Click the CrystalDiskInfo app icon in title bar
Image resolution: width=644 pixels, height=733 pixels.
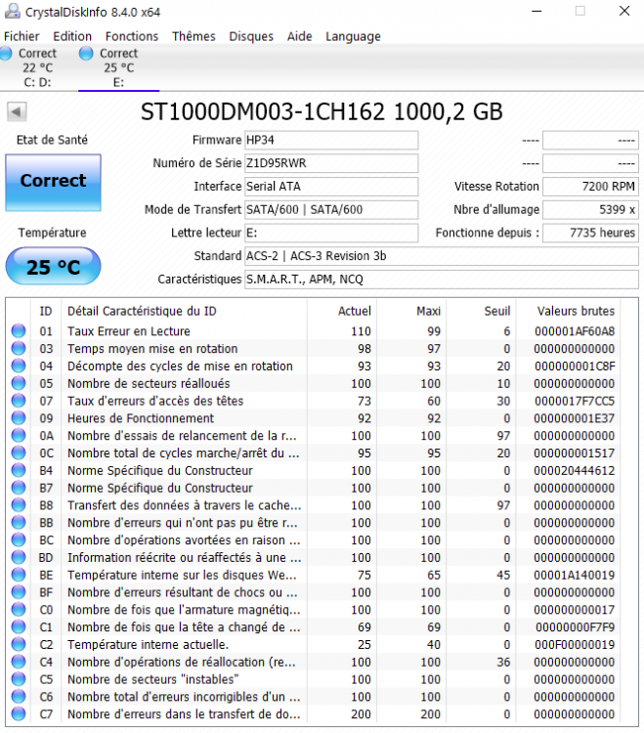coord(10,11)
